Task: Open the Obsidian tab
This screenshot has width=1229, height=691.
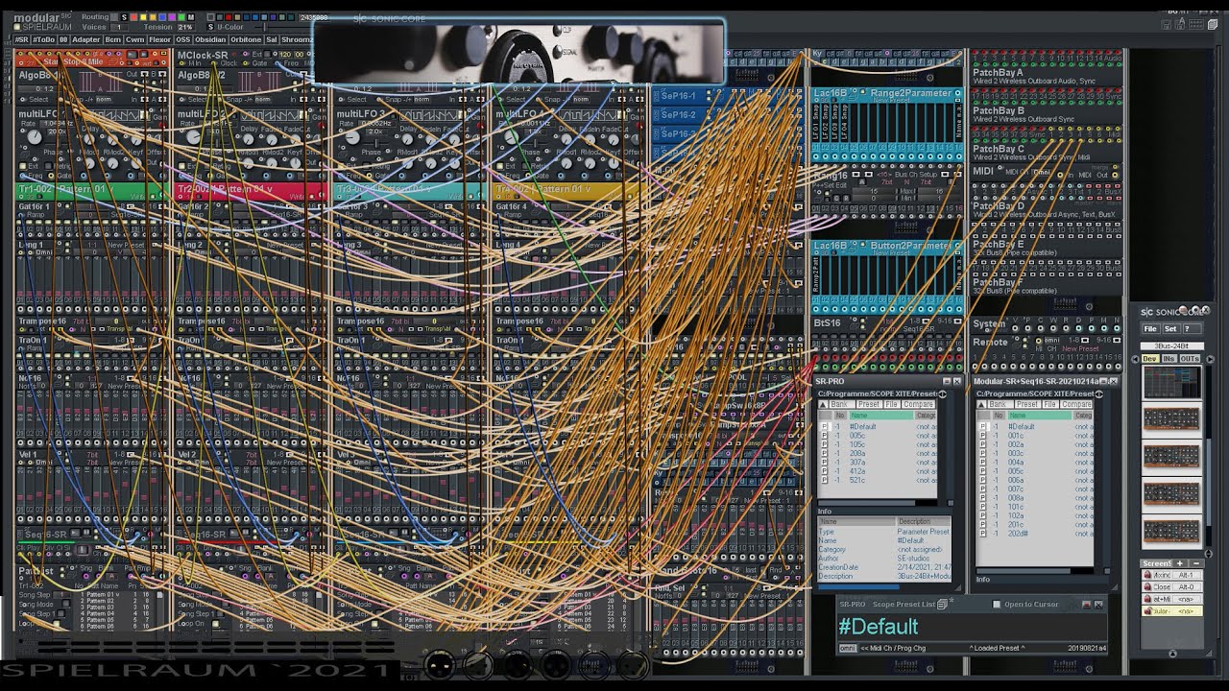Action: point(210,39)
